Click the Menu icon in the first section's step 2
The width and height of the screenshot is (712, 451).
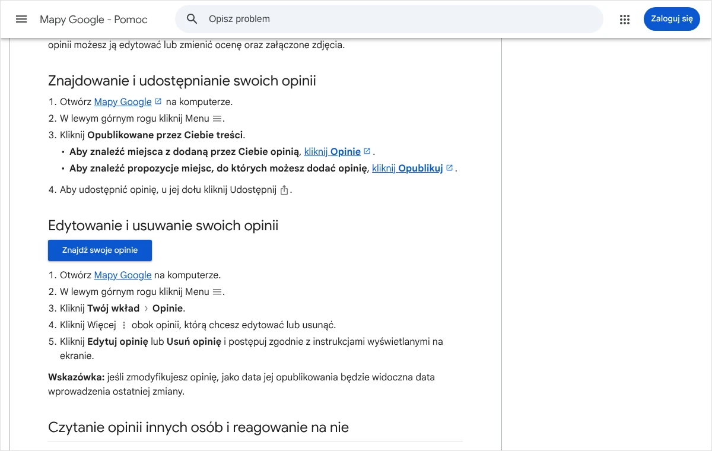(x=217, y=119)
